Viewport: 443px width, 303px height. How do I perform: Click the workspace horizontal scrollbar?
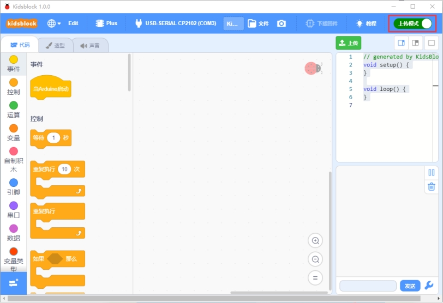click(279, 293)
